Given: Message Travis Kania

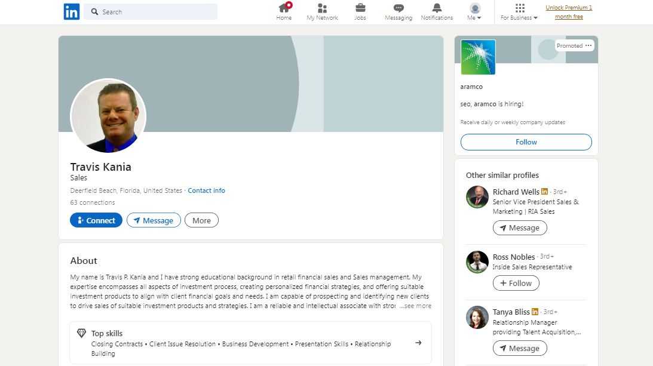Looking at the screenshot, I should (x=154, y=220).
